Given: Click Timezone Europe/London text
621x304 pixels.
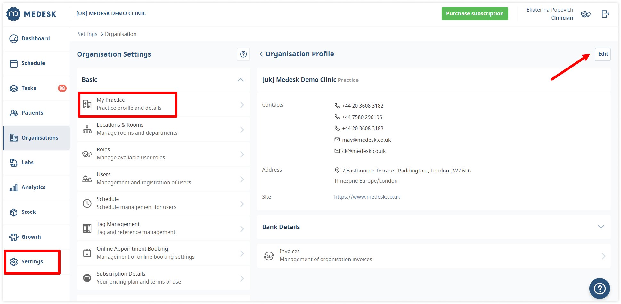Looking at the screenshot, I should click(x=366, y=181).
